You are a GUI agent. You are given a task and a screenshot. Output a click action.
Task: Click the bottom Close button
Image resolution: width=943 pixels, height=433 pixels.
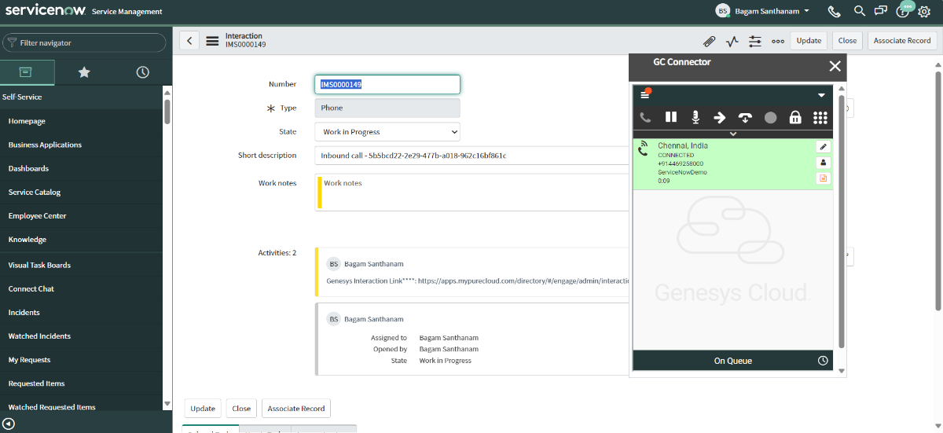point(241,409)
